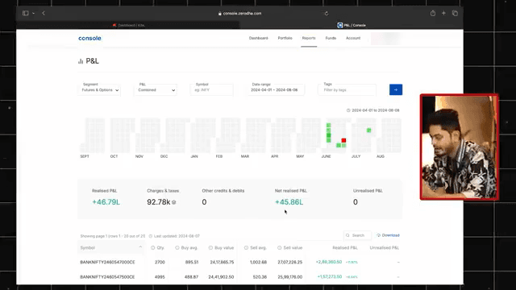Image resolution: width=516 pixels, height=290 pixels.
Task: Open the Date range picker field
Action: tap(276, 89)
